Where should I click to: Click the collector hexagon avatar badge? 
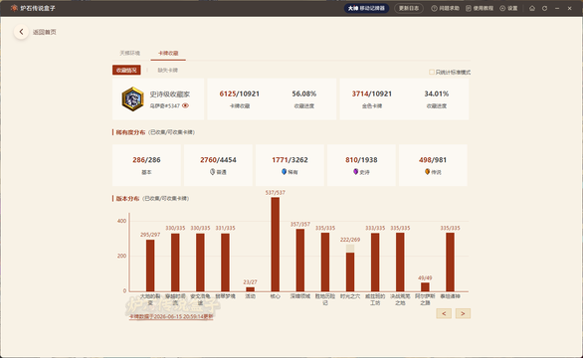(132, 98)
